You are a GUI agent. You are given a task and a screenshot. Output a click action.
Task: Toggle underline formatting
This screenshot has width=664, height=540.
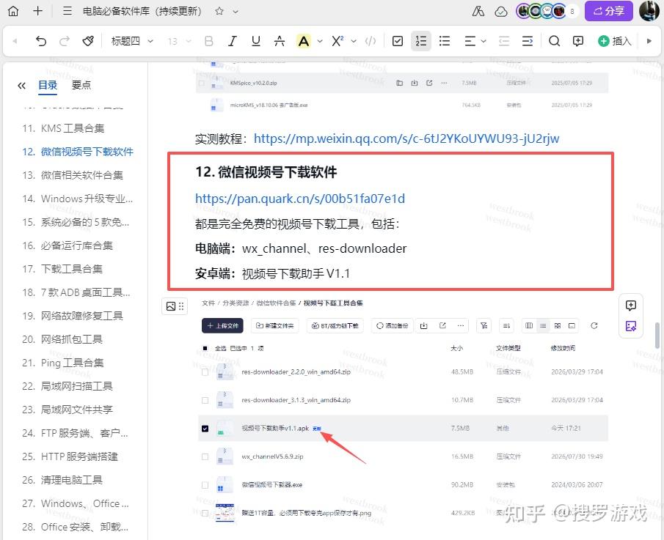(256, 41)
